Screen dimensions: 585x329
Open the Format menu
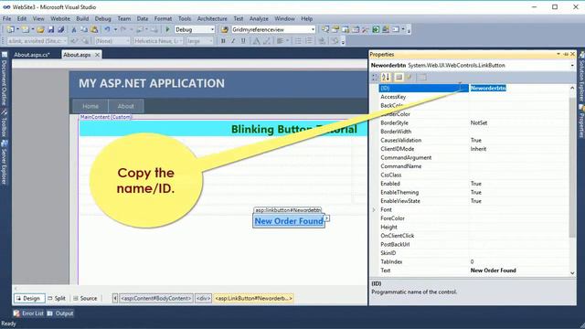coord(163,18)
